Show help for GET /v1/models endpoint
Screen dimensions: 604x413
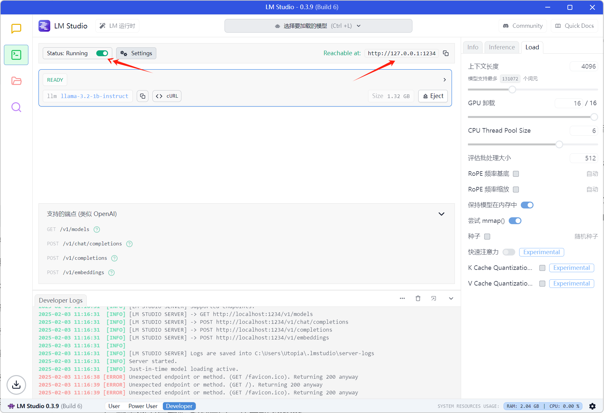pos(97,229)
